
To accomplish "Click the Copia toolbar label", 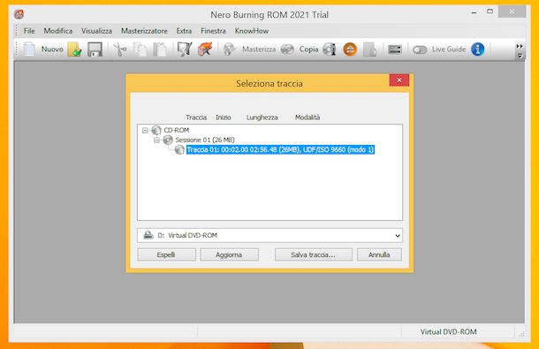I will pos(308,49).
